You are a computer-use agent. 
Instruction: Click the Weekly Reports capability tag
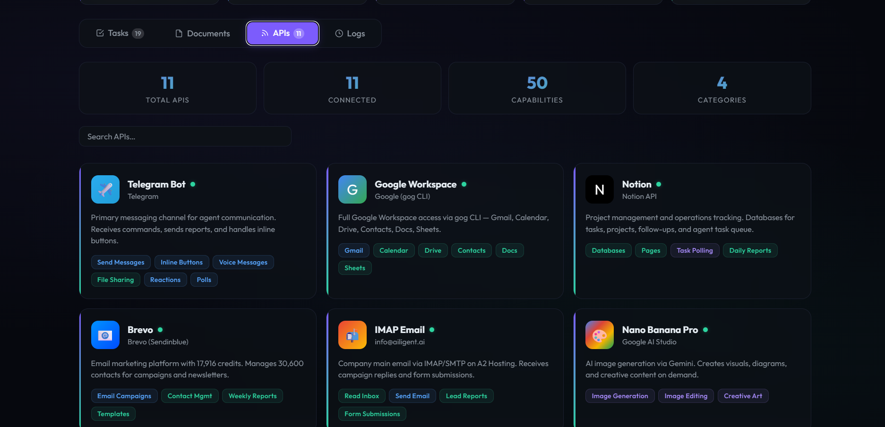pyautogui.click(x=253, y=396)
